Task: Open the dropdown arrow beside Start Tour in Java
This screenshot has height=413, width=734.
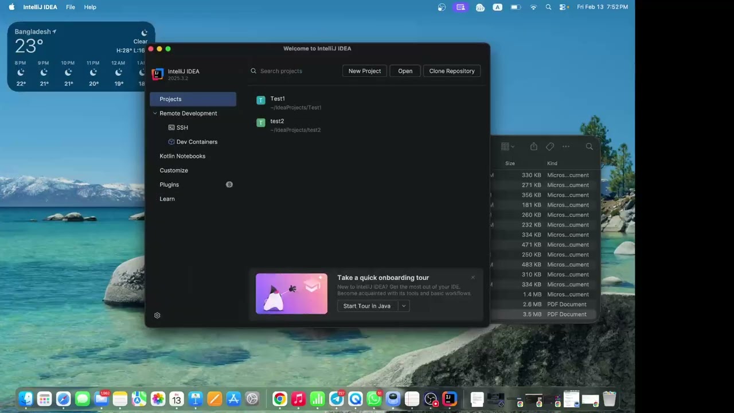Action: tap(404, 306)
